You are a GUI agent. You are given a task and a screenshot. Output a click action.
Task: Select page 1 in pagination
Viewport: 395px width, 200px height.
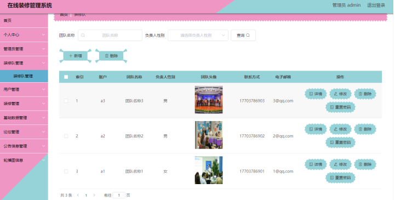(x=86, y=195)
